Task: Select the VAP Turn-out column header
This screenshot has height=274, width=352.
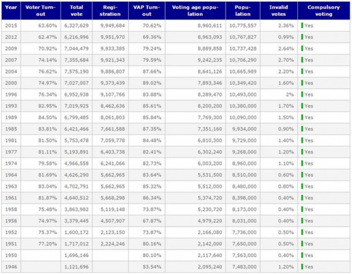Action: 147,11
